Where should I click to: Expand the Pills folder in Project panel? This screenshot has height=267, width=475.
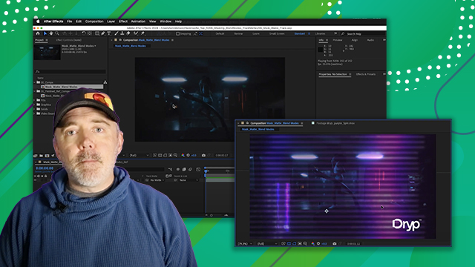[35, 100]
